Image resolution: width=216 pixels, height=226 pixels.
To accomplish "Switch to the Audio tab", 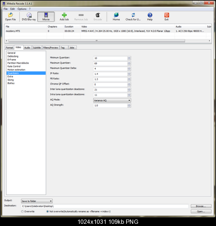I will tap(27, 48).
